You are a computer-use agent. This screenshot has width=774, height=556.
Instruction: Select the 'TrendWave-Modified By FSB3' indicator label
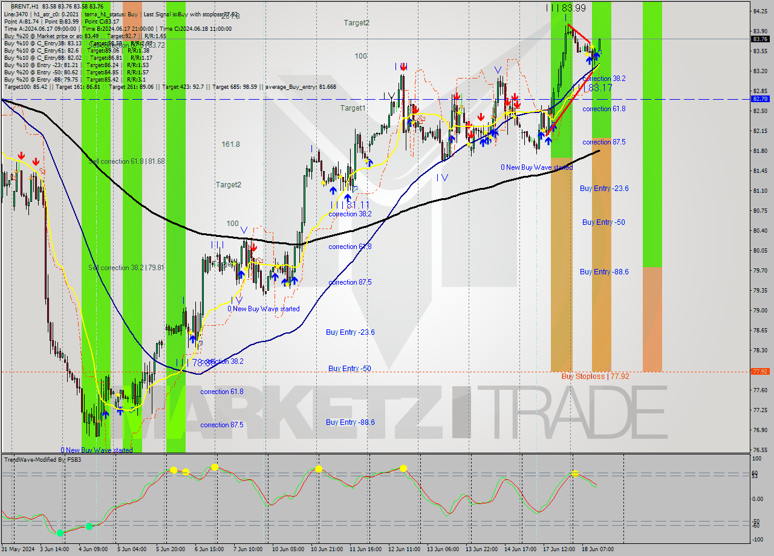pyautogui.click(x=43, y=460)
